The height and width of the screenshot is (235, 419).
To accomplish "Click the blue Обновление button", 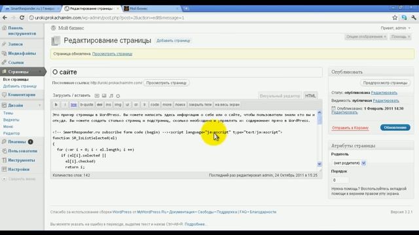I will [x=395, y=128].
